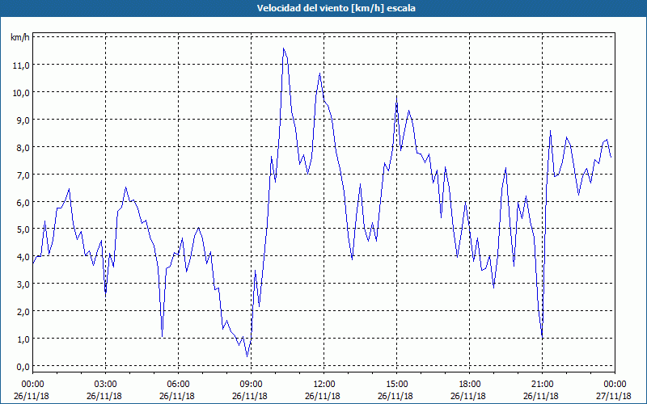Click the "21:00" time label
This screenshot has width=647, height=404.
(542, 384)
